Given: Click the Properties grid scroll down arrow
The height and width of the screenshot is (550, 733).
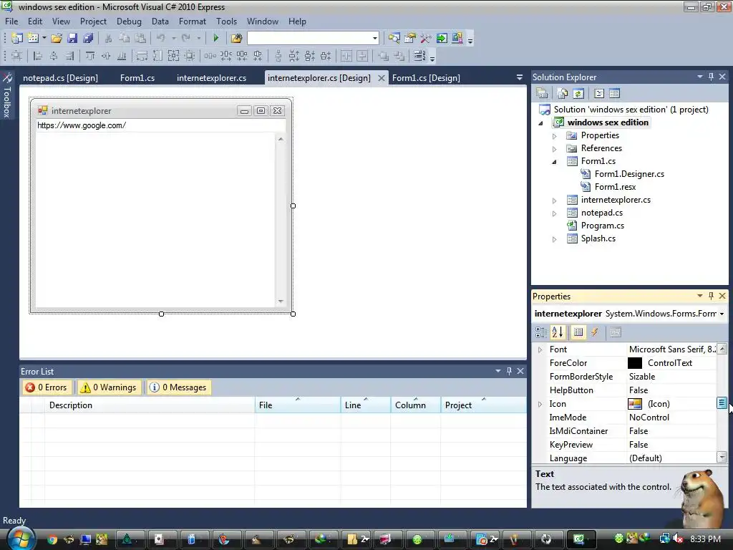Looking at the screenshot, I should pyautogui.click(x=722, y=457).
